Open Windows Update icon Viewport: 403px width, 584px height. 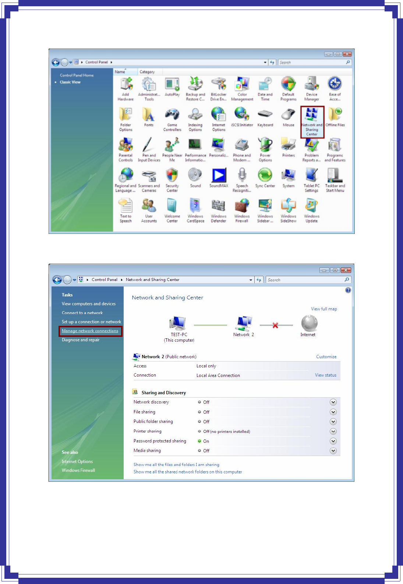tap(311, 211)
